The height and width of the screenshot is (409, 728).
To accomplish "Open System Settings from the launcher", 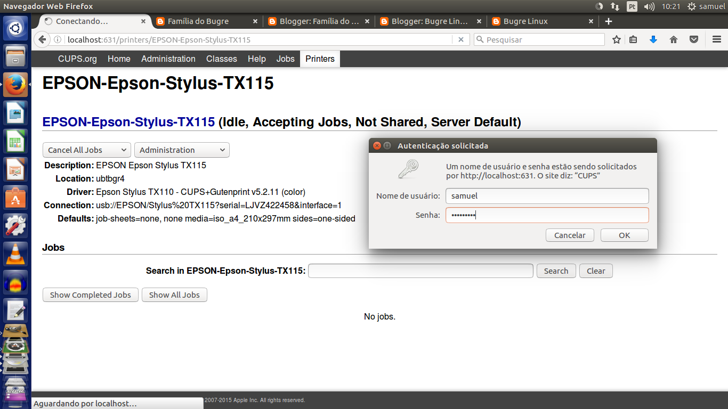I will pyautogui.click(x=15, y=226).
